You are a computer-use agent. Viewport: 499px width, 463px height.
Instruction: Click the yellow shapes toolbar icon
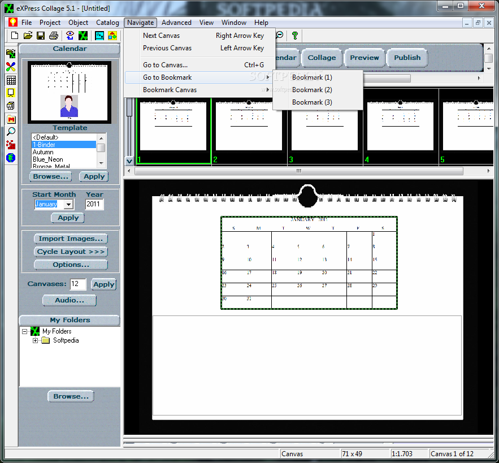click(112, 36)
